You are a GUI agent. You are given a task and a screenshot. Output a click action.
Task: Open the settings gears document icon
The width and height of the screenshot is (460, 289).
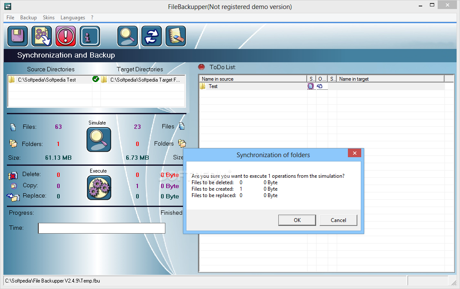(x=42, y=36)
